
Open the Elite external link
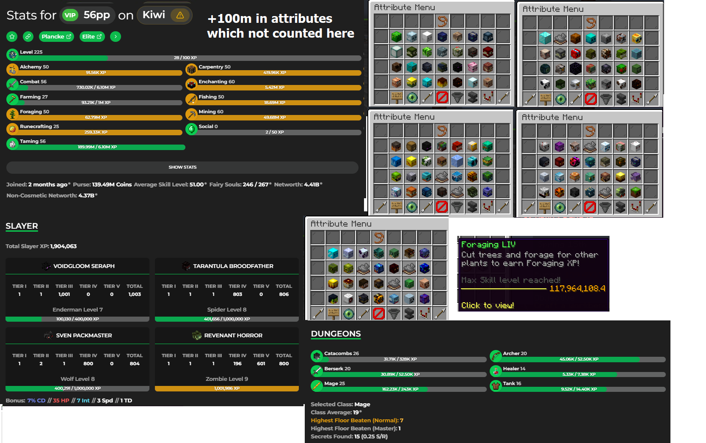tap(92, 37)
